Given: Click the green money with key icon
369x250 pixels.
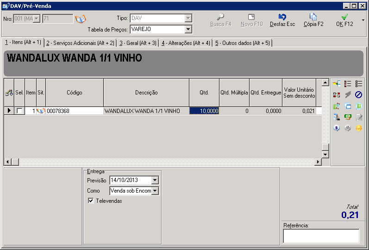Looking at the screenshot, I should tap(348, 117).
